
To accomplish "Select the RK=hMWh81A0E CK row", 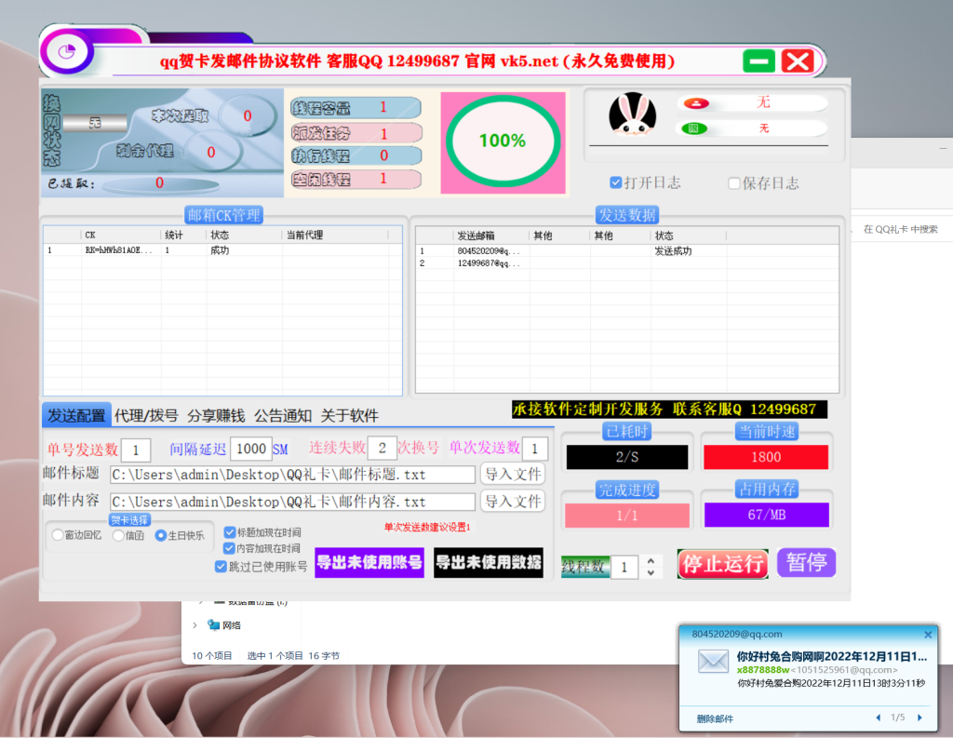I will pos(222,250).
